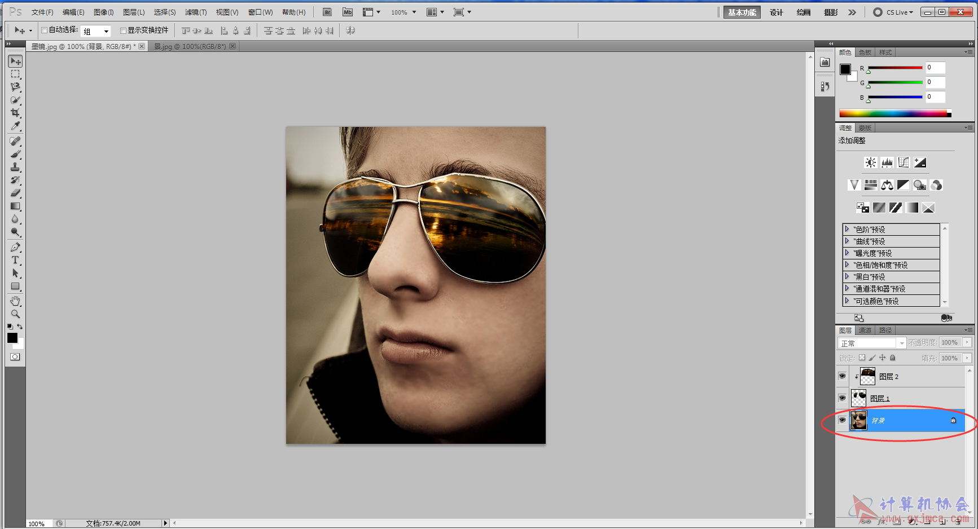
Task: Select the Crop tool
Action: [x=15, y=113]
